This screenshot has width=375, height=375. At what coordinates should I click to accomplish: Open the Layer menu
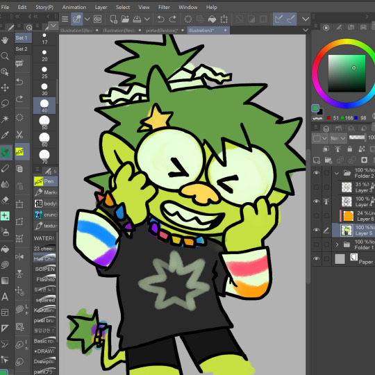(x=101, y=7)
